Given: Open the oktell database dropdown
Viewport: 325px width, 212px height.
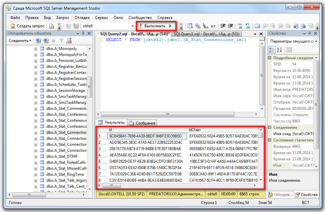Looking at the screenshot, I should click(x=133, y=26).
